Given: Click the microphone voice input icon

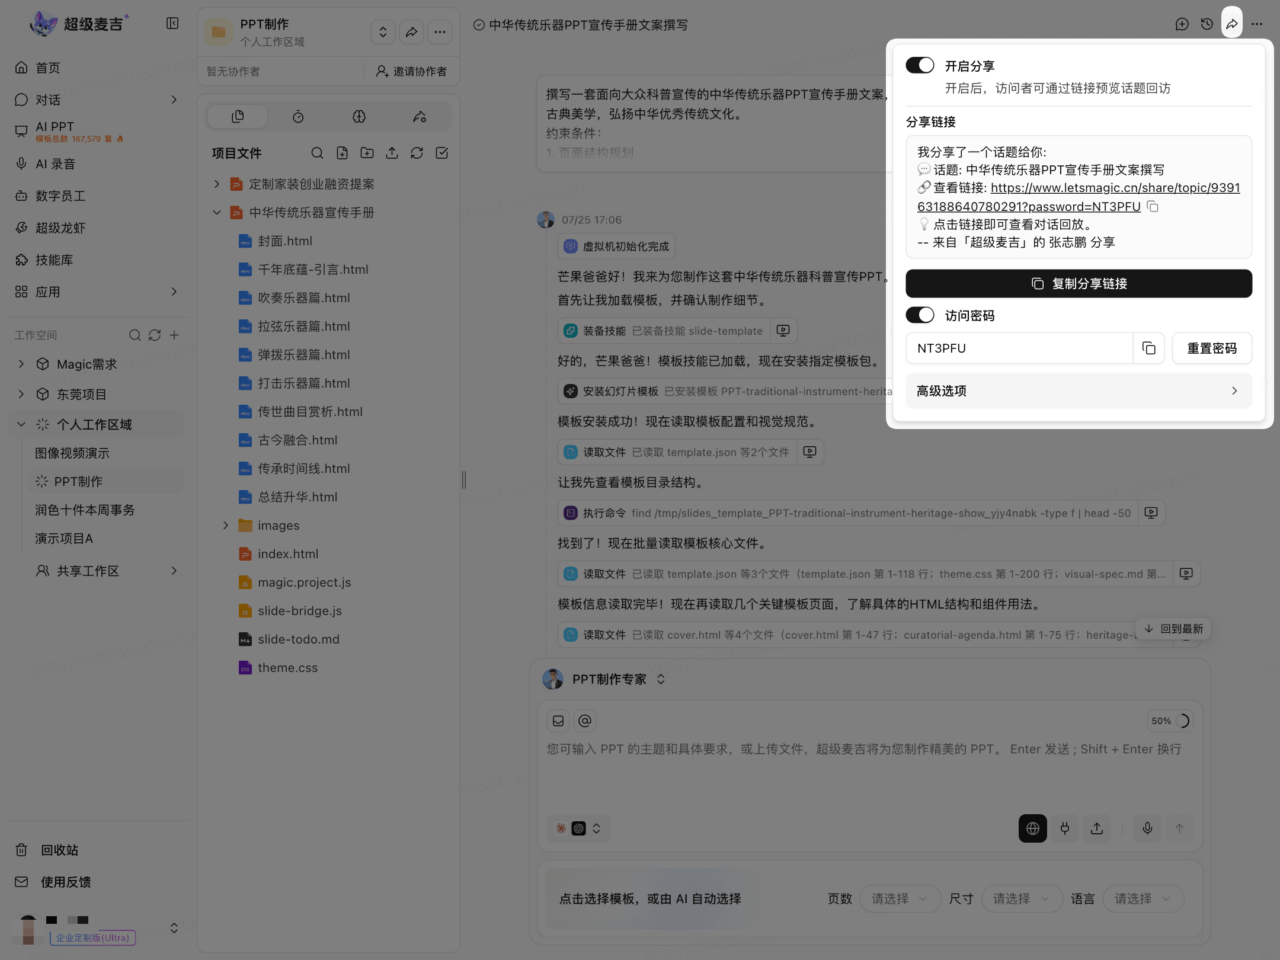Looking at the screenshot, I should pos(1147,828).
